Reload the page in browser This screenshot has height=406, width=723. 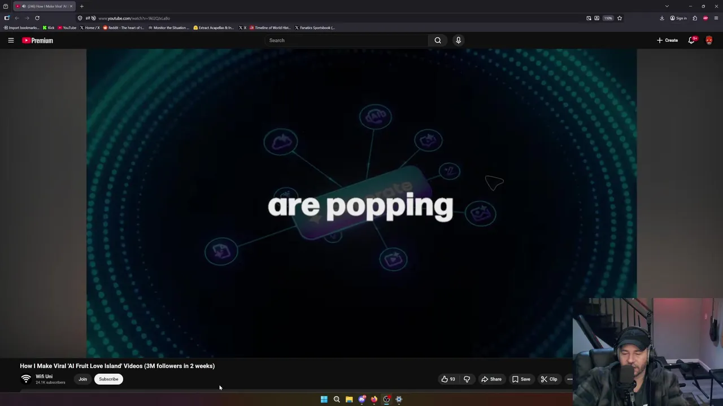point(37,18)
